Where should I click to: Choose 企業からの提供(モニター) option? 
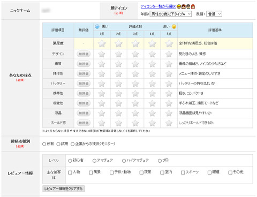click(x=72, y=144)
